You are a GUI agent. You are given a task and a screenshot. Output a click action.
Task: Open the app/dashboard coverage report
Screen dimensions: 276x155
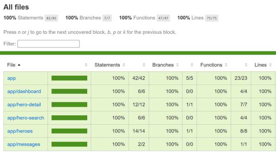coord(24,91)
